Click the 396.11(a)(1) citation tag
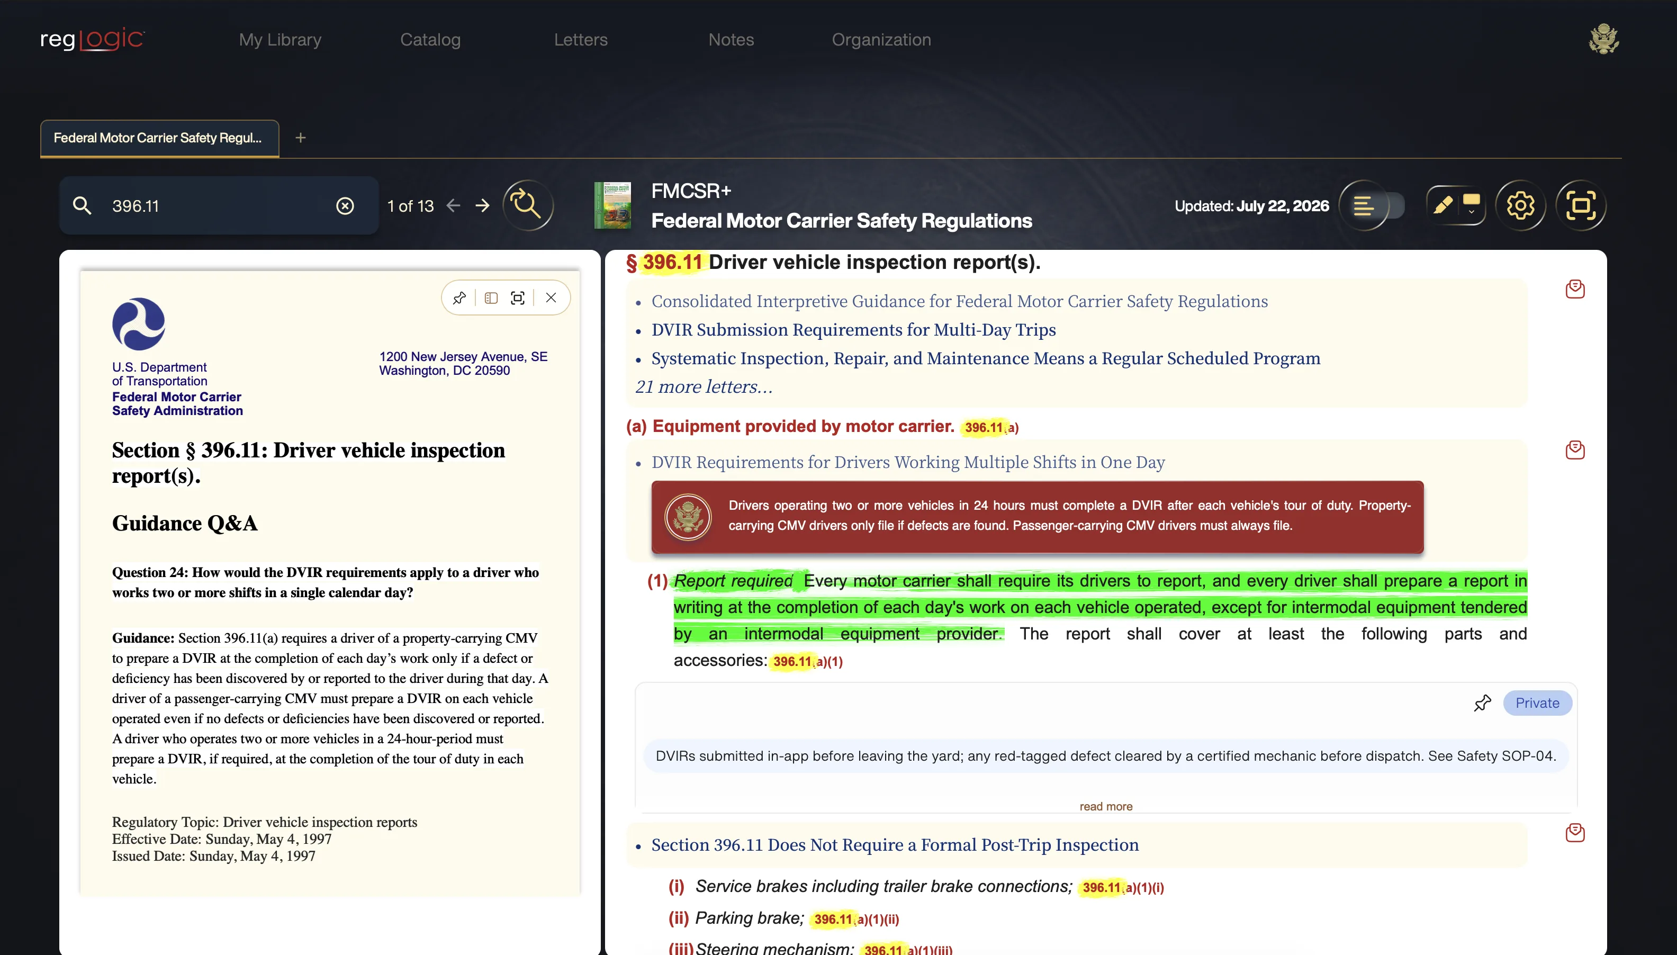 [x=807, y=661]
